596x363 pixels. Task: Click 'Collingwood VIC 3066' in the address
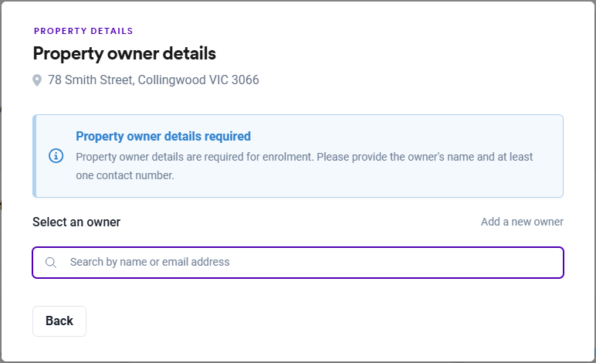pos(198,80)
